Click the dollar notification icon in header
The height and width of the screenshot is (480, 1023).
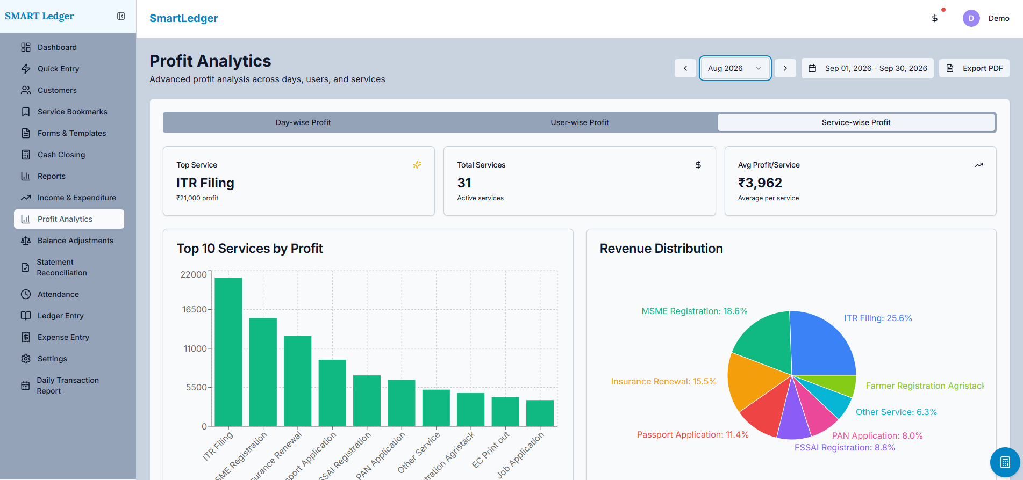click(935, 18)
